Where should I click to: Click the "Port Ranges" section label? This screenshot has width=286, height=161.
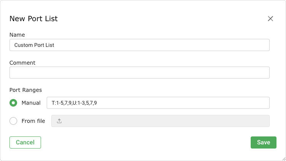[x=25, y=90]
